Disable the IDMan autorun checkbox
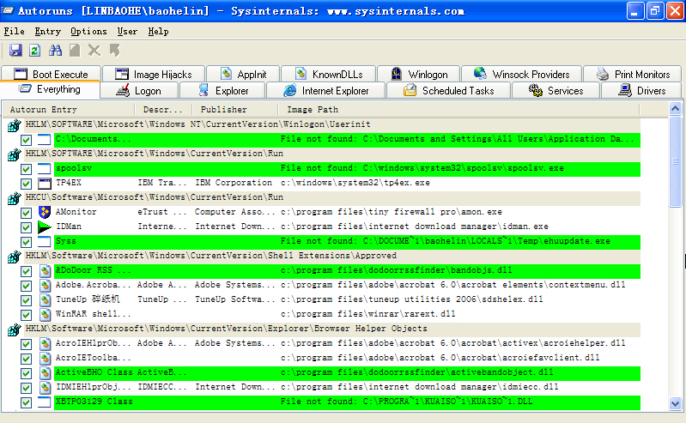The width and height of the screenshot is (686, 423). click(27, 227)
